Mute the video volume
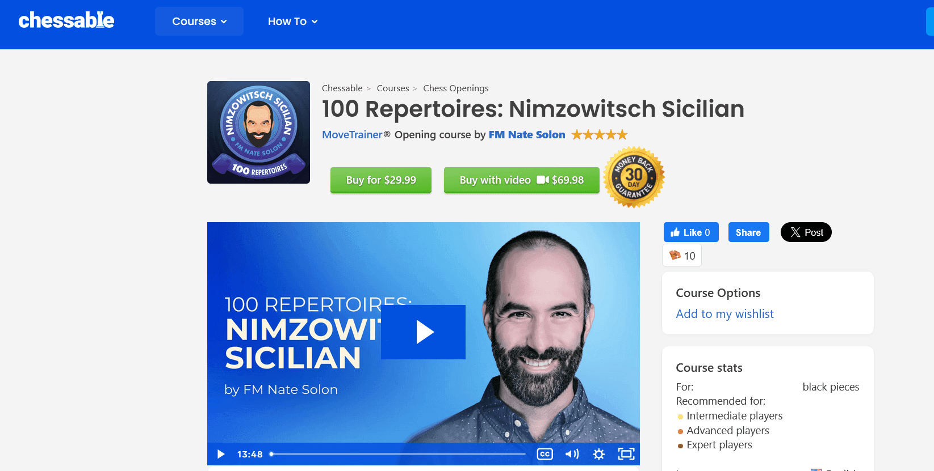The height and width of the screenshot is (471, 934). [x=572, y=454]
